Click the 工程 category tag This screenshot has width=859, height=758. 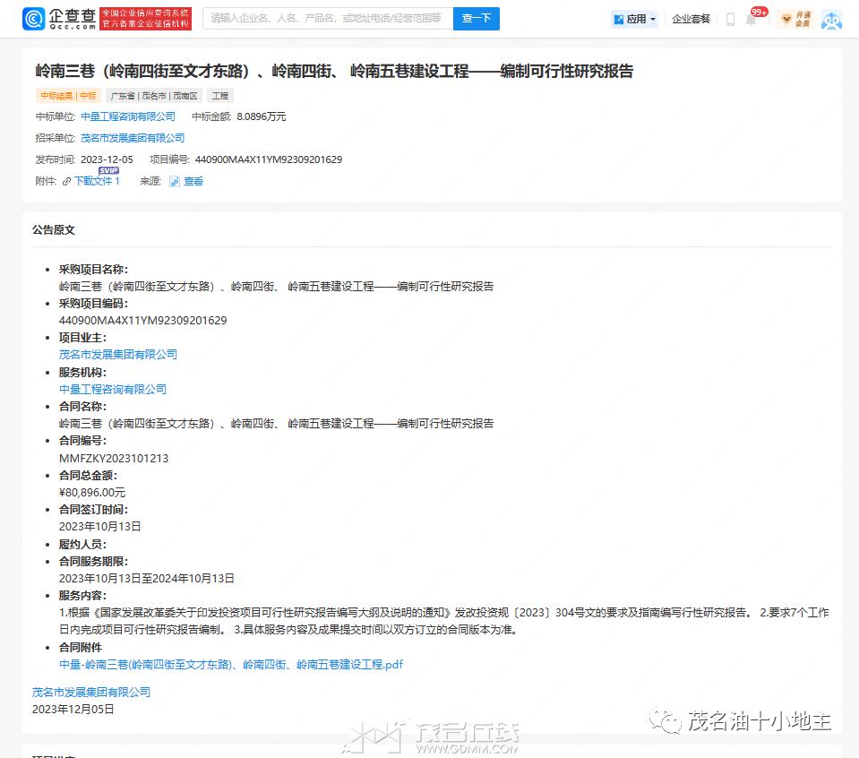(220, 96)
